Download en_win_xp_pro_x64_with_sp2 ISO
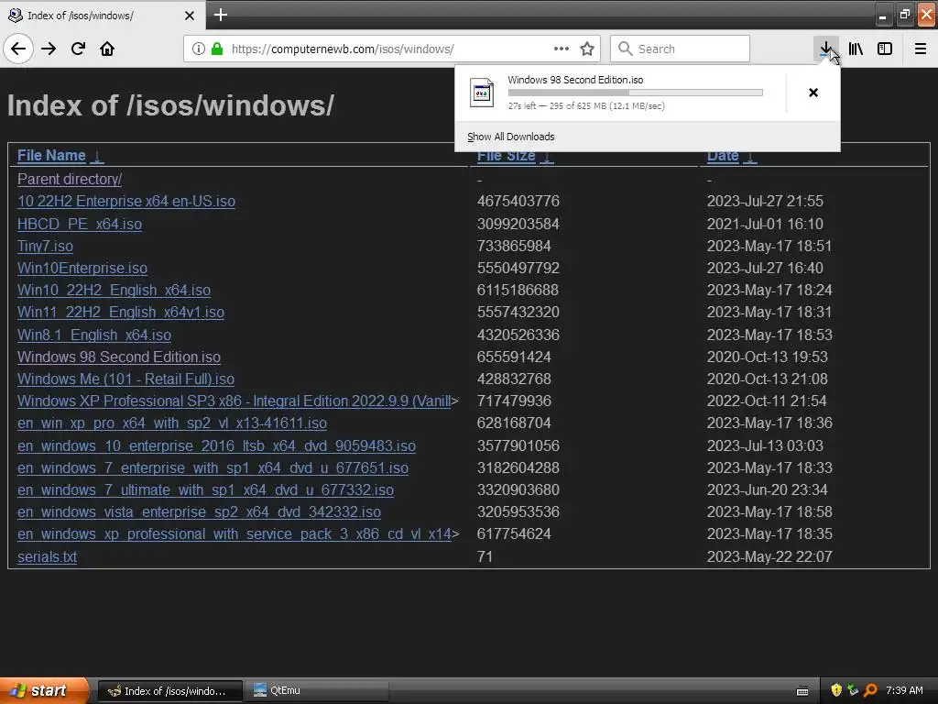This screenshot has width=938, height=704. (172, 423)
